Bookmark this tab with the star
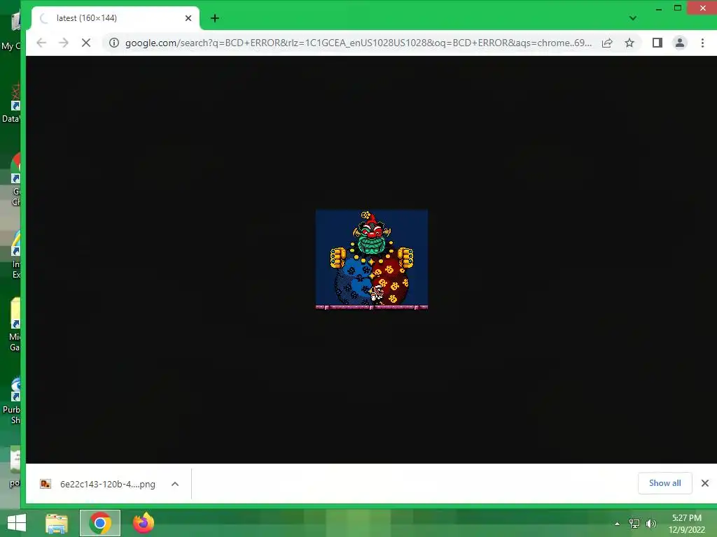 (629, 43)
